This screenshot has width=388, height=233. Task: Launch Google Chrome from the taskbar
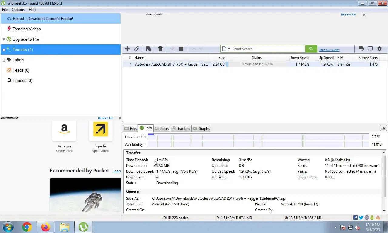coord(27,227)
